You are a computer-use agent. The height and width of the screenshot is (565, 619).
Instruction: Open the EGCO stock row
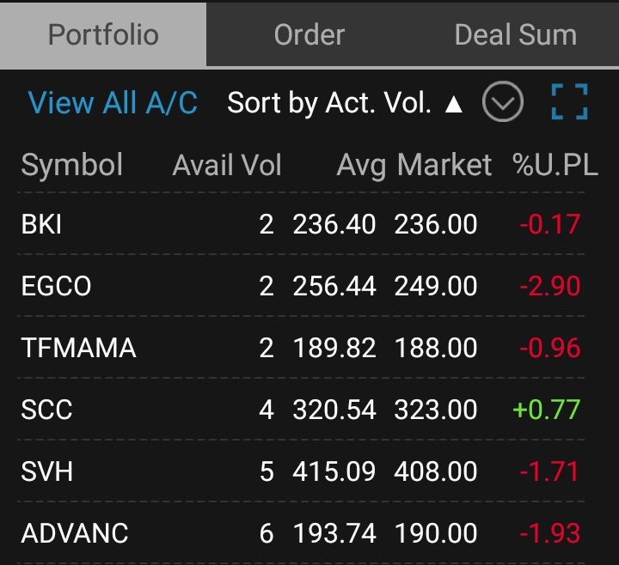pos(301,285)
